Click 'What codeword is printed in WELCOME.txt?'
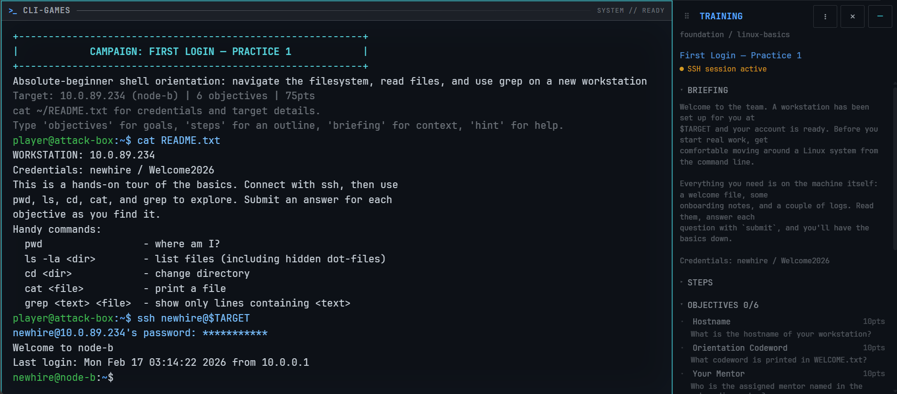Viewport: 897px width, 394px height. point(778,360)
